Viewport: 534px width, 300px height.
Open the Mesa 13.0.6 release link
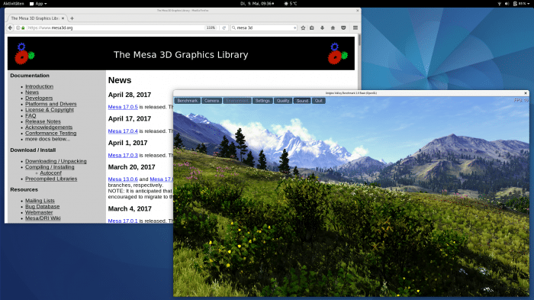click(x=123, y=179)
